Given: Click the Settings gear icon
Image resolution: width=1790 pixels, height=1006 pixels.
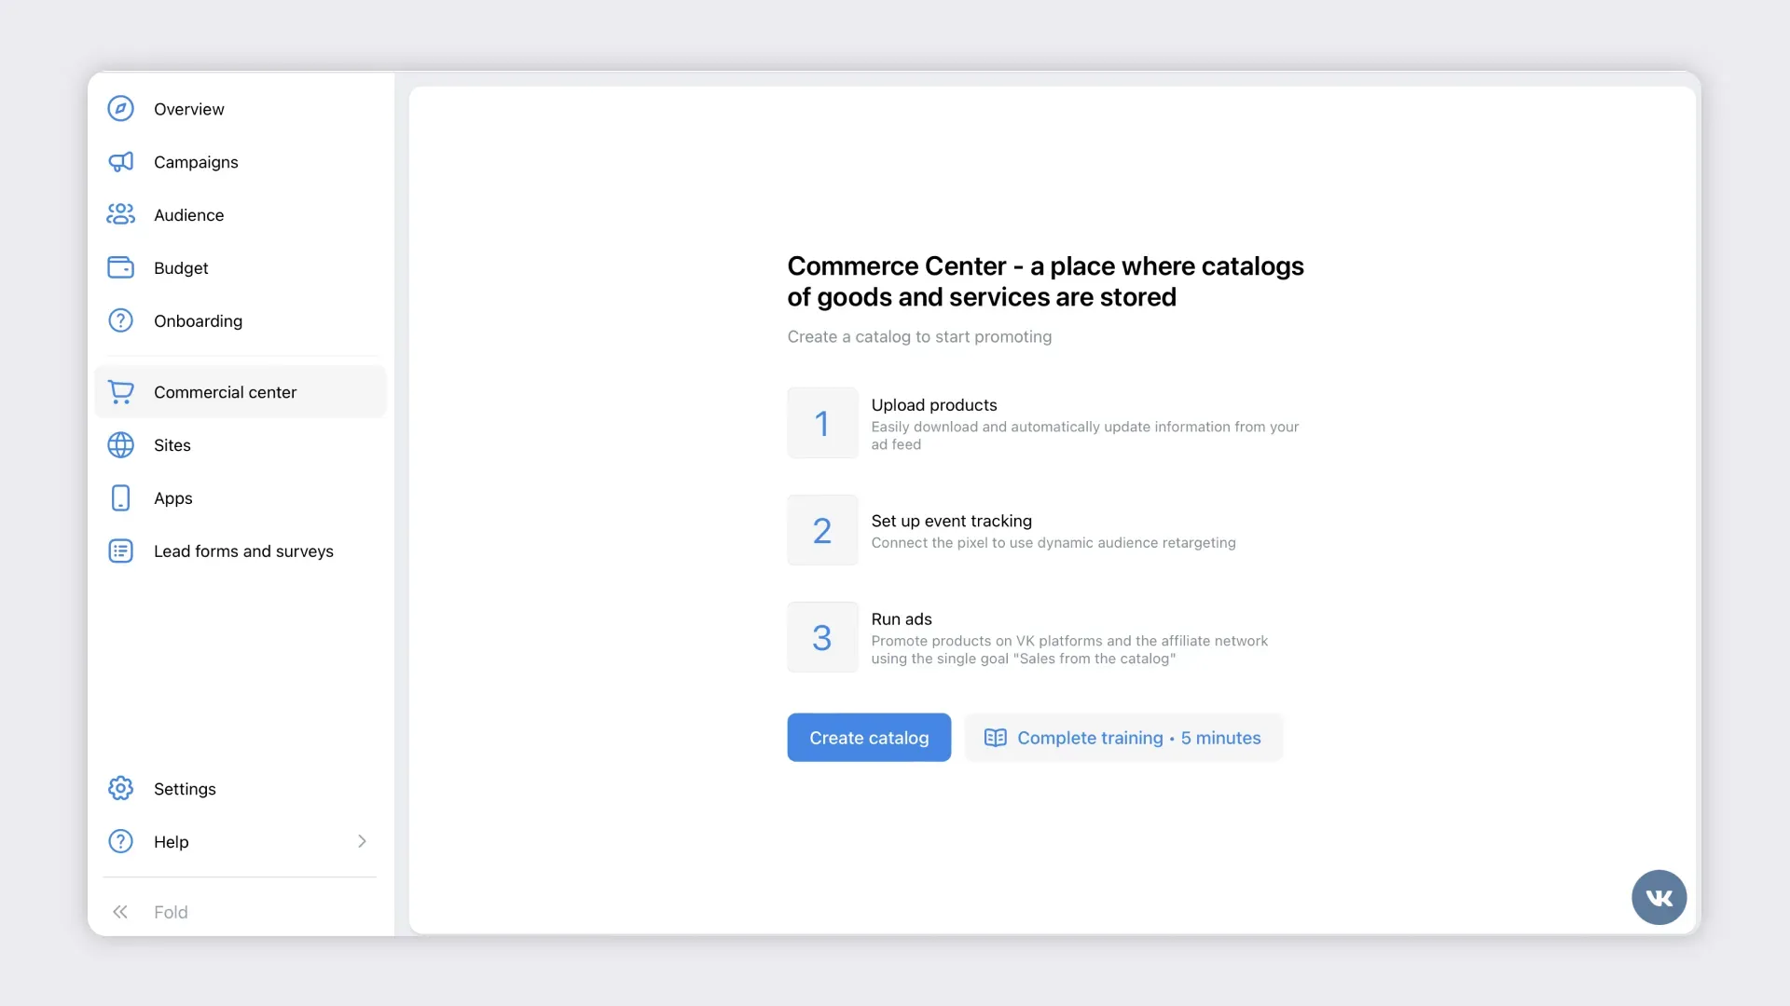Looking at the screenshot, I should tap(120, 789).
